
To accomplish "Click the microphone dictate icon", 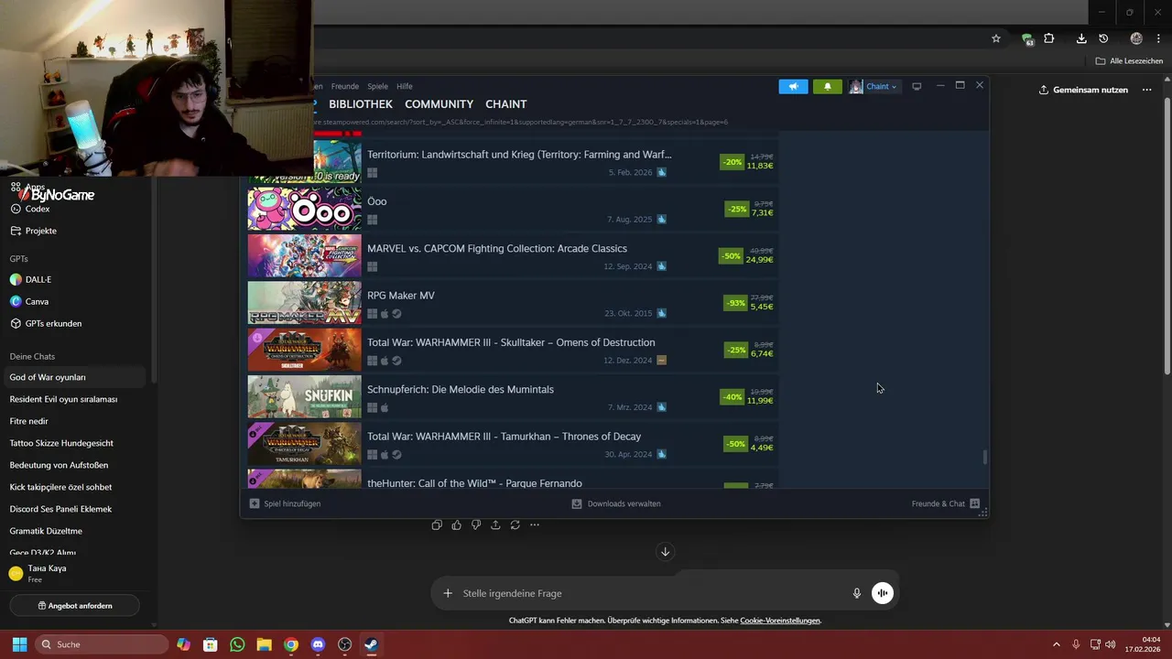I will (x=857, y=593).
